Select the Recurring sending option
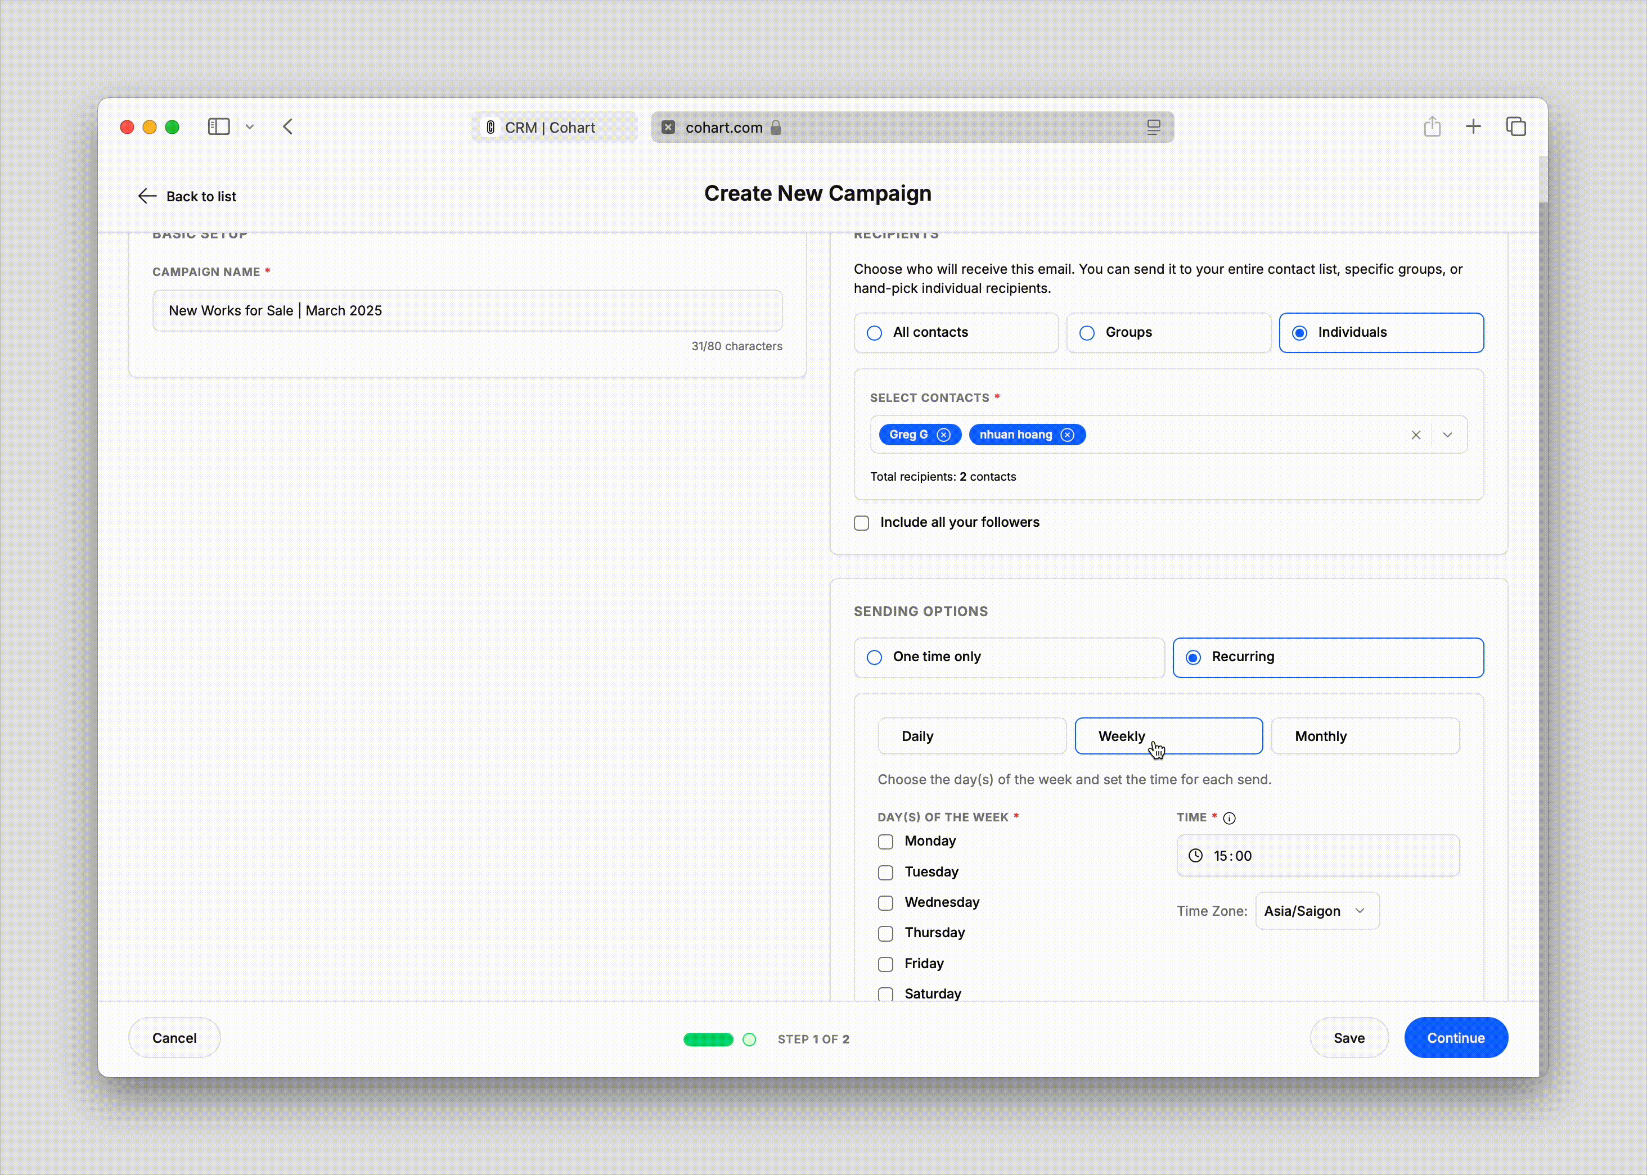 tap(1327, 657)
